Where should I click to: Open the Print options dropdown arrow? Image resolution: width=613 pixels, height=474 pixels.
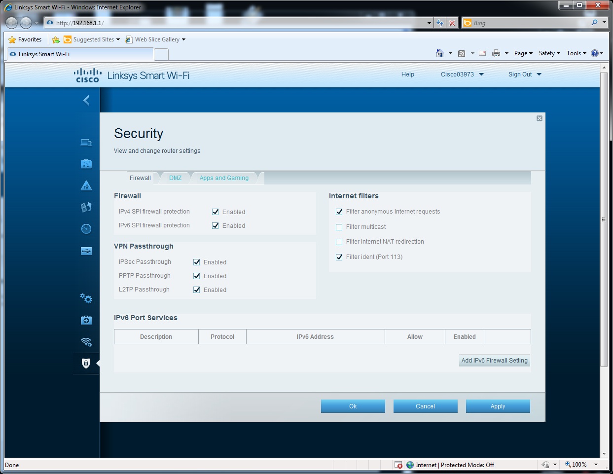point(506,53)
